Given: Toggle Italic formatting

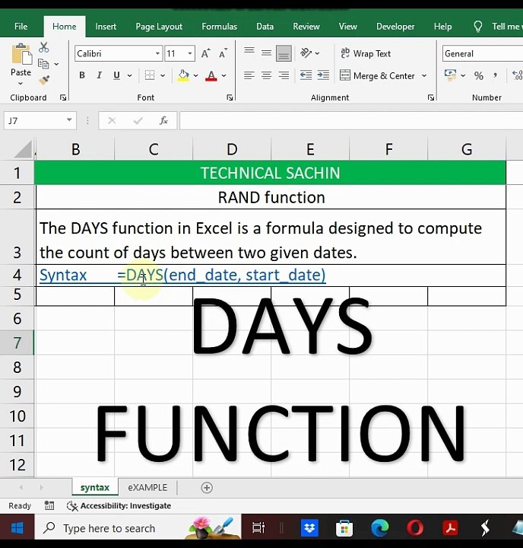Looking at the screenshot, I should [x=99, y=75].
